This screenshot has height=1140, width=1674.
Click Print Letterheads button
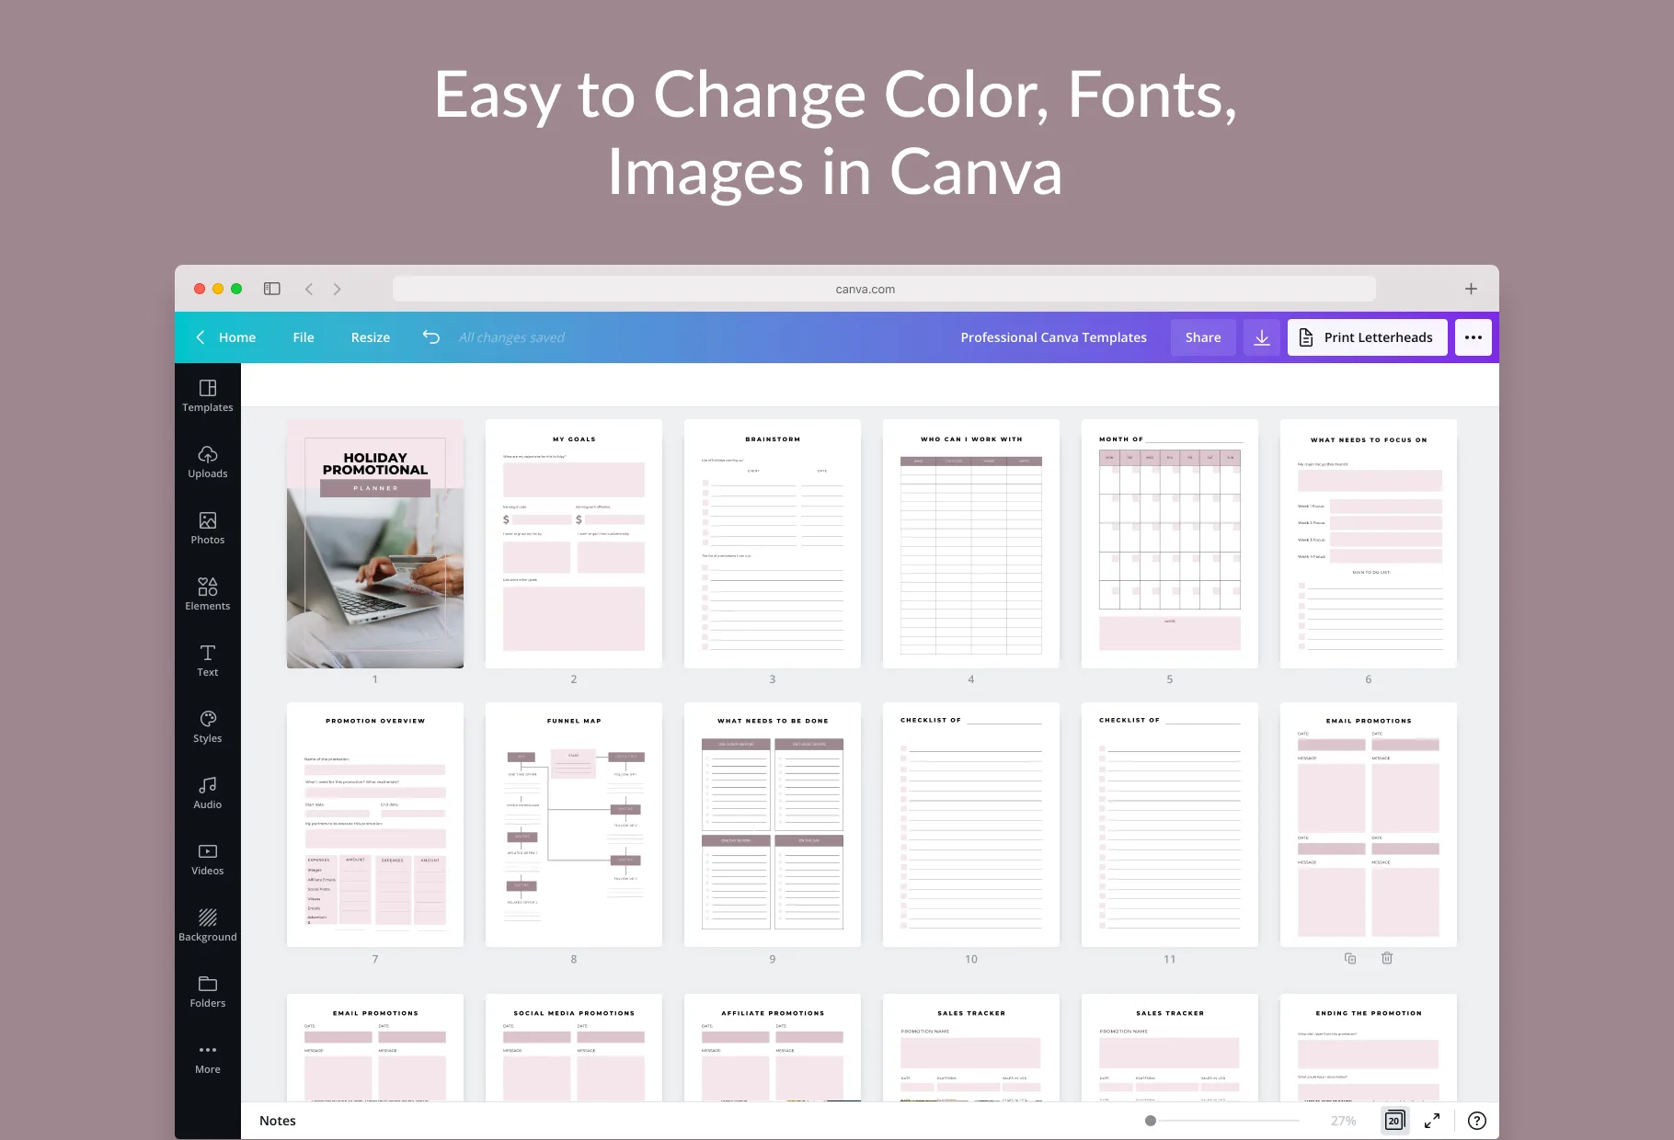[x=1367, y=337]
